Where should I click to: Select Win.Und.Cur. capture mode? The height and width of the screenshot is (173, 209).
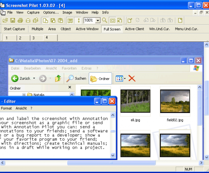click(159, 29)
